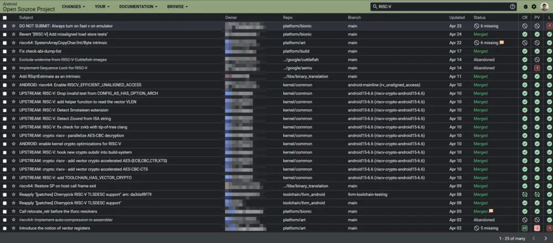553x243 pixels.
Task: Click the Updated column header
Action: point(457,17)
